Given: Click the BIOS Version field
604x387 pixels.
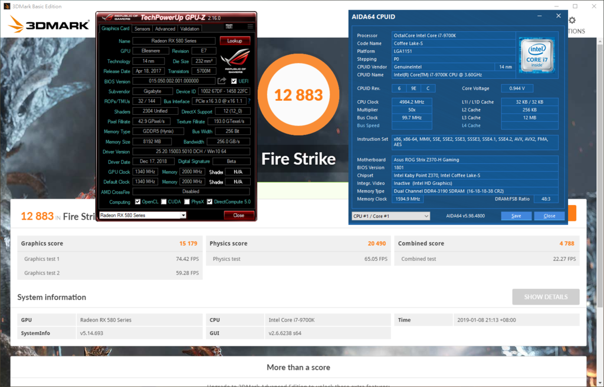Looking at the screenshot, I should [x=174, y=81].
